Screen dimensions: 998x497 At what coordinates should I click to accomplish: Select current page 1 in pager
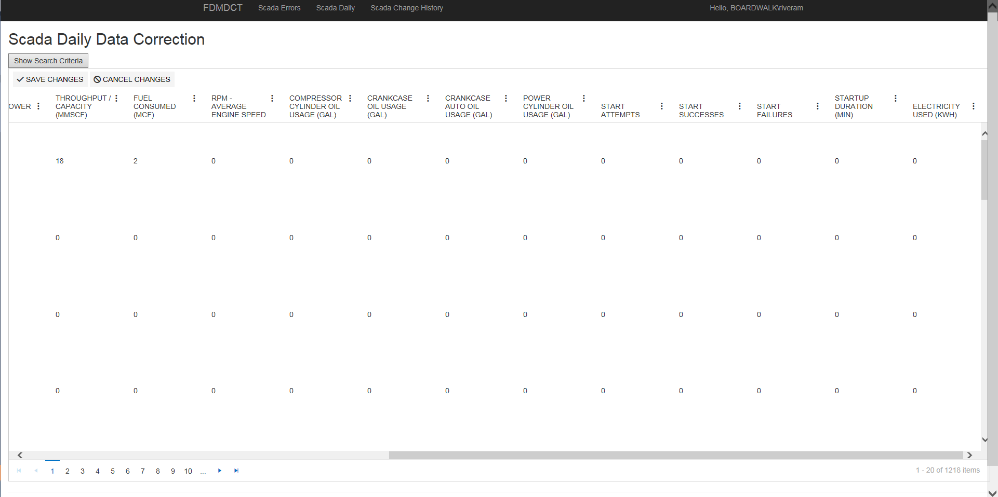coord(52,471)
